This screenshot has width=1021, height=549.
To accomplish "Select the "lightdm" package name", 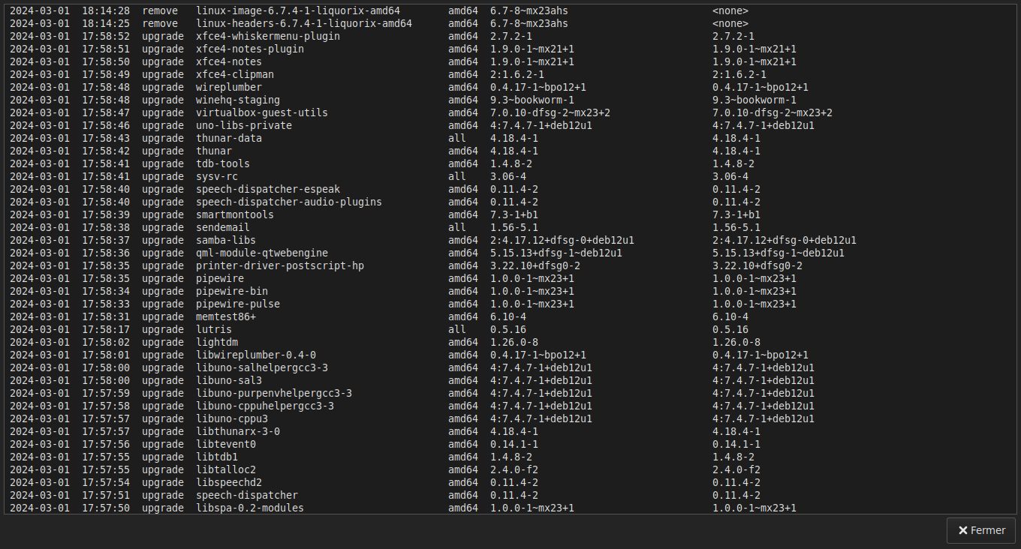I will [x=217, y=343].
